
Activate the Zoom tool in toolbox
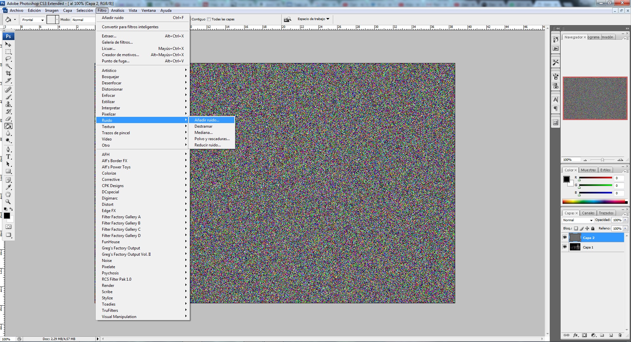point(9,202)
